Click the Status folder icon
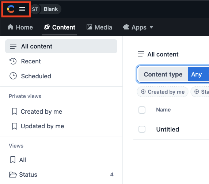This screenshot has width=209, height=184. [13, 175]
